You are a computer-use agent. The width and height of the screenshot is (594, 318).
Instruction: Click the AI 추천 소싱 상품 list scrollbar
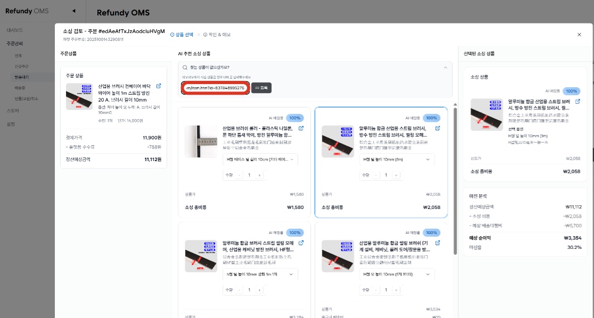455,181
